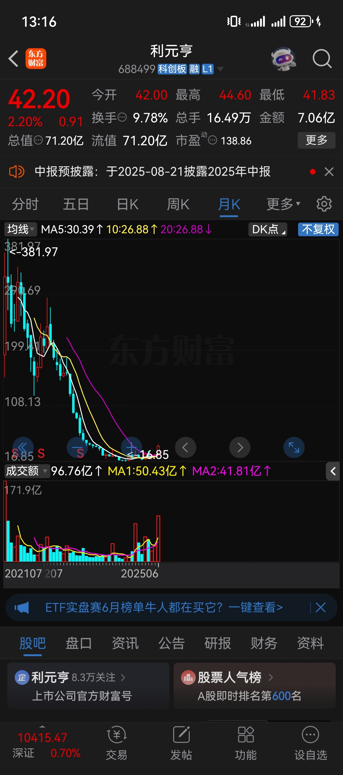The image size is (343, 775).
Task: Open DK点 indicator selector
Action: coord(268,229)
